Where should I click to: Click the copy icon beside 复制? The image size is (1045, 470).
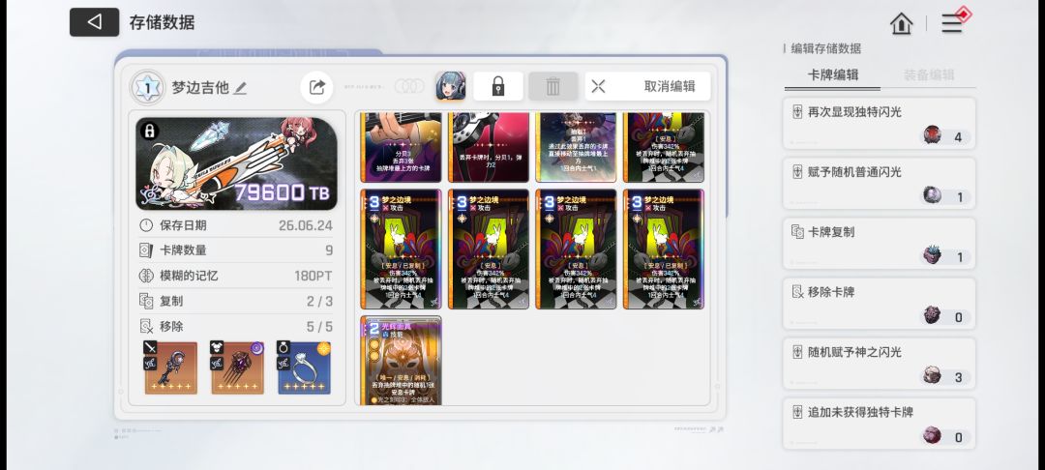[146, 301]
